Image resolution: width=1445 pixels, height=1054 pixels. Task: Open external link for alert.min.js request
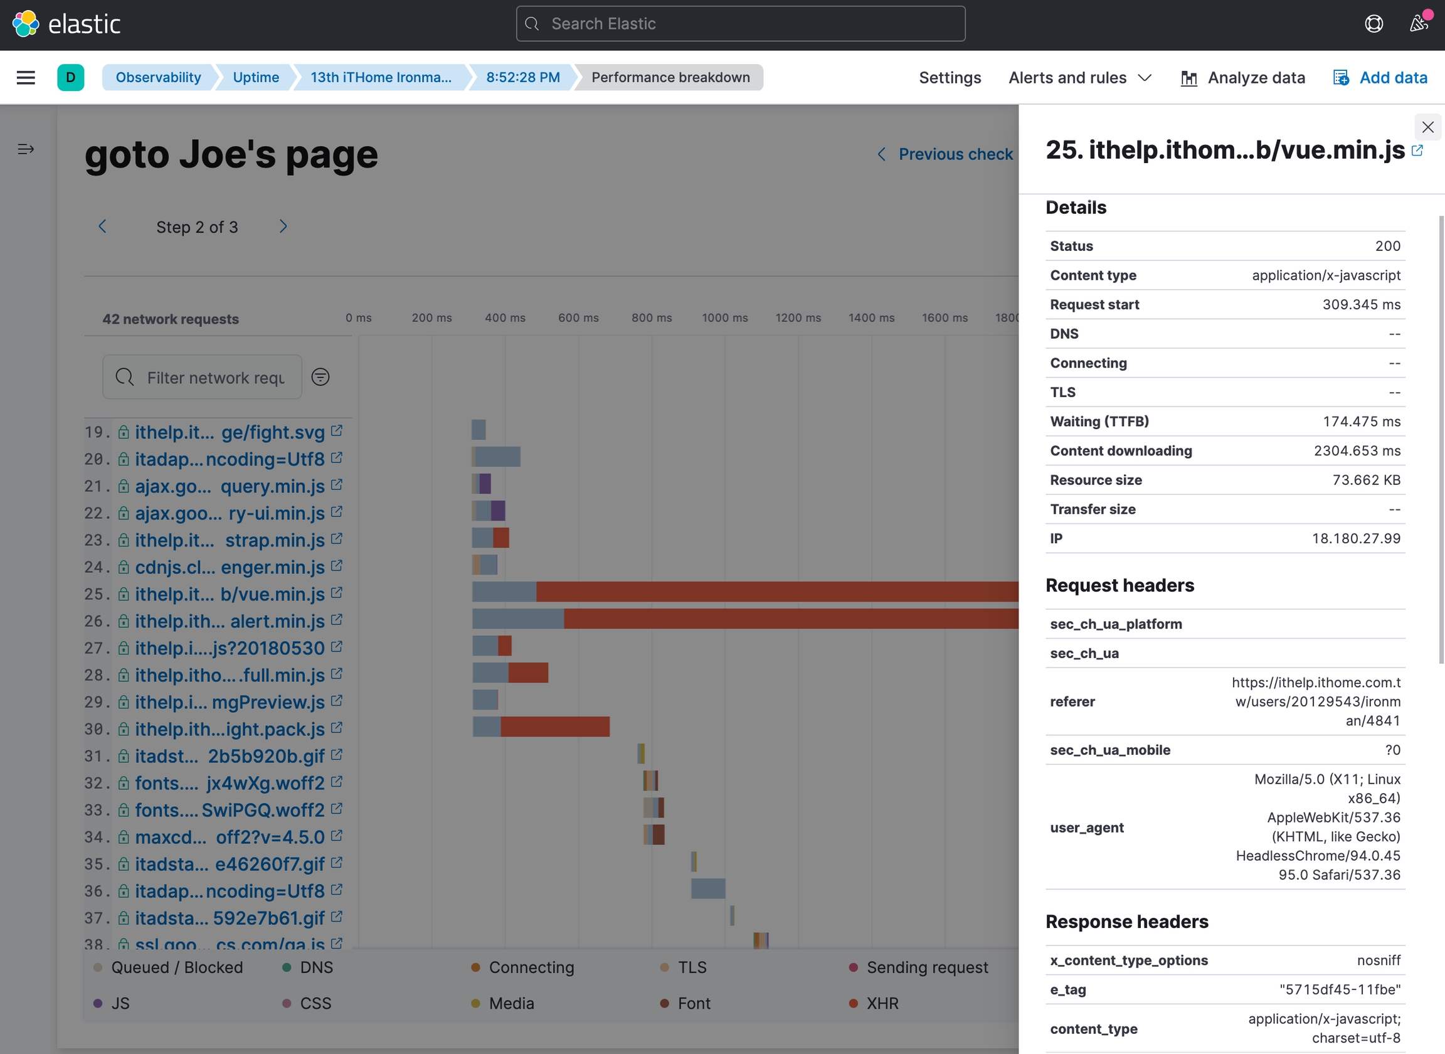pos(337,619)
